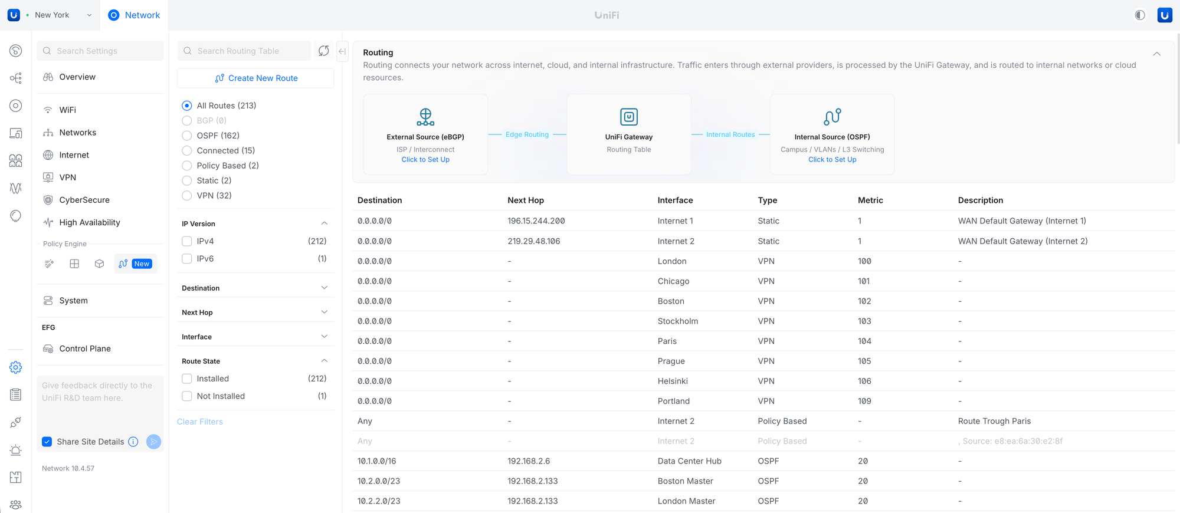Click to Set Up External Source (eBGP)
Viewport: 1180px width, 513px height.
click(425, 160)
